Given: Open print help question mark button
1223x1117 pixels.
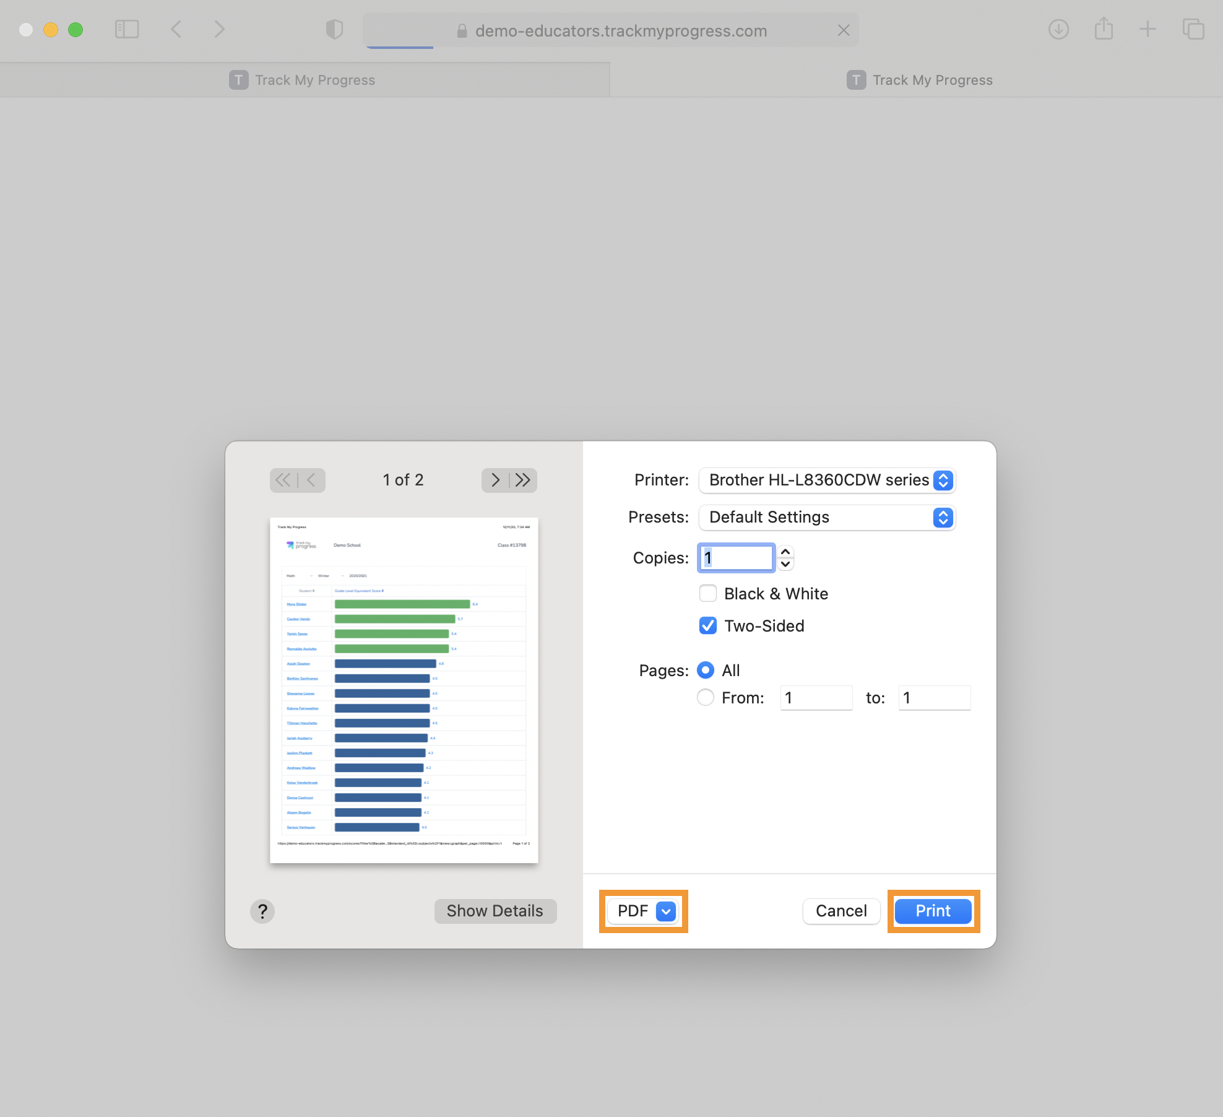Looking at the screenshot, I should (x=262, y=911).
